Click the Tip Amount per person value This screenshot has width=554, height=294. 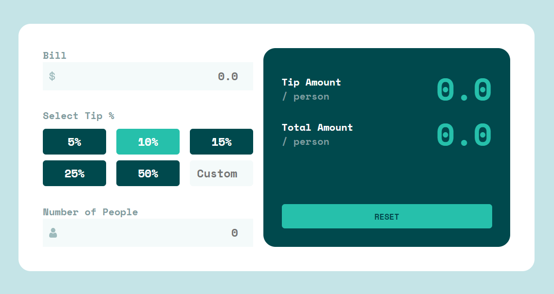[x=464, y=89]
